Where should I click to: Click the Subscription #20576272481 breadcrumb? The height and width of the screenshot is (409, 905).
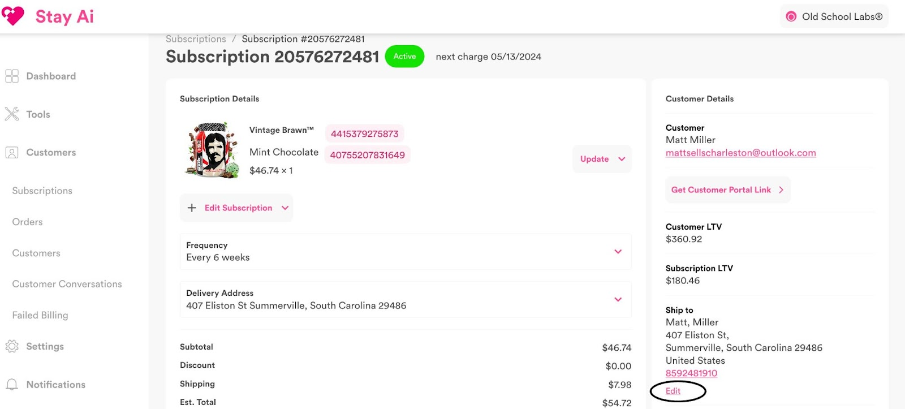pos(303,38)
